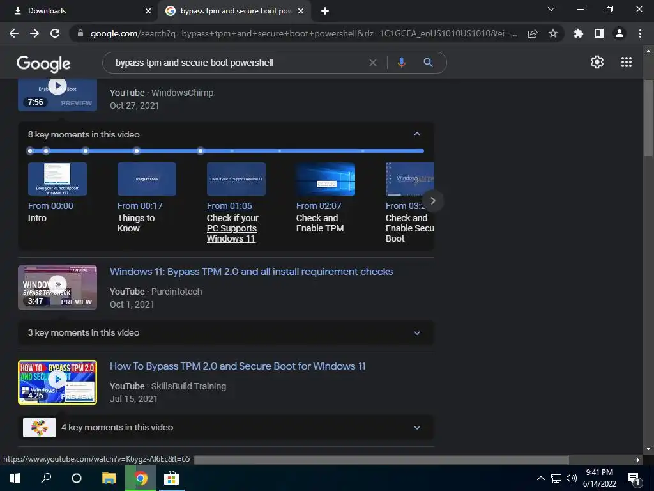Click the URL address bar
Image resolution: width=654 pixels, height=491 pixels.
coord(303,33)
